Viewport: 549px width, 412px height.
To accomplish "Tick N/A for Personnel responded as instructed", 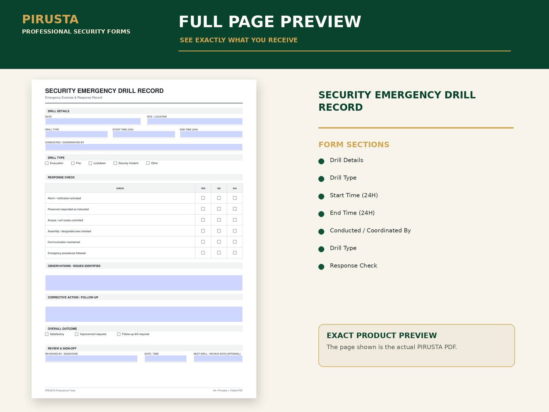I will (x=235, y=209).
